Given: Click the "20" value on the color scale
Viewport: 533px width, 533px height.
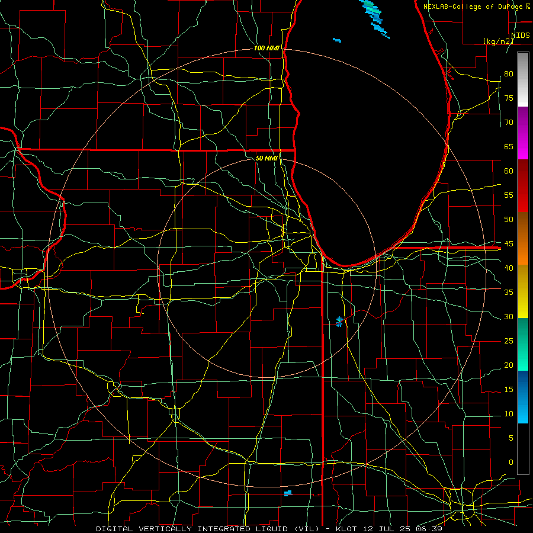Looking at the screenshot, I should [x=509, y=365].
